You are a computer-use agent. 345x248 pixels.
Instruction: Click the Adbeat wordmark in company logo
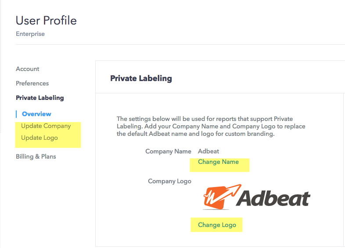pyautogui.click(x=273, y=198)
